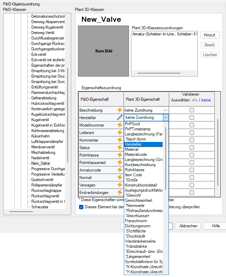
Task: Select Membranventil in the tree
Action: click(43, 147)
